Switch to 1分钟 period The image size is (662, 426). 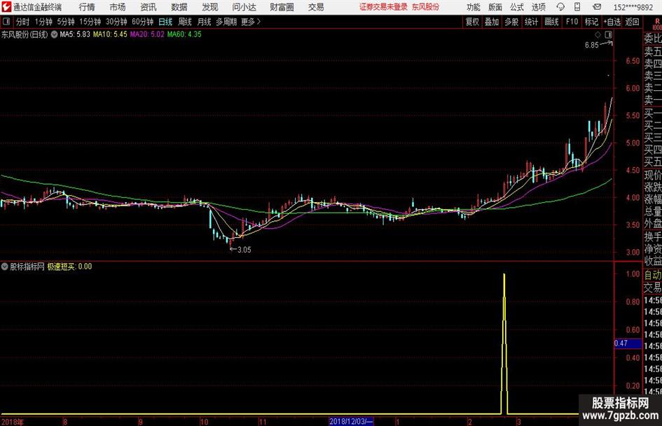click(x=43, y=22)
